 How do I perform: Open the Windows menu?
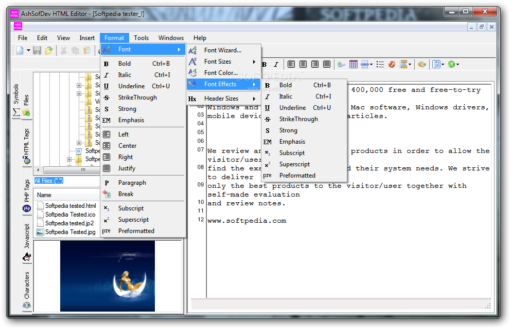tap(171, 37)
